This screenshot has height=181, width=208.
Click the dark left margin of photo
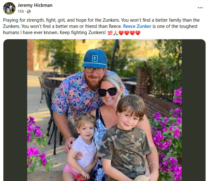15,110
